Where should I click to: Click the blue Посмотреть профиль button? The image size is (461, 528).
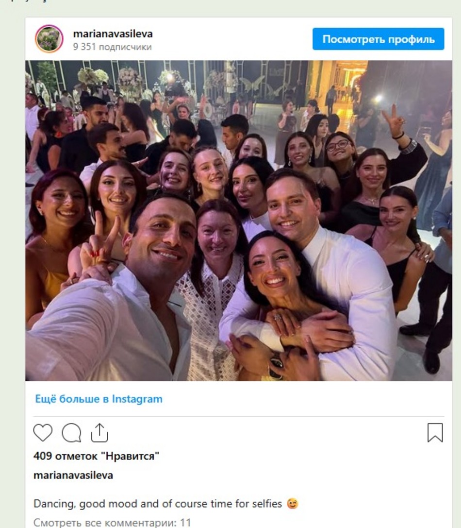(378, 39)
